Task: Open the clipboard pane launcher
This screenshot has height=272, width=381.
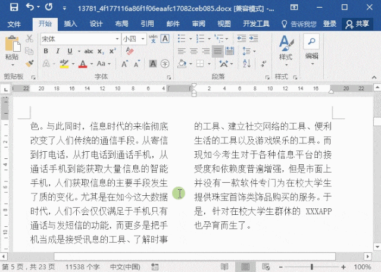Action: 33,77
